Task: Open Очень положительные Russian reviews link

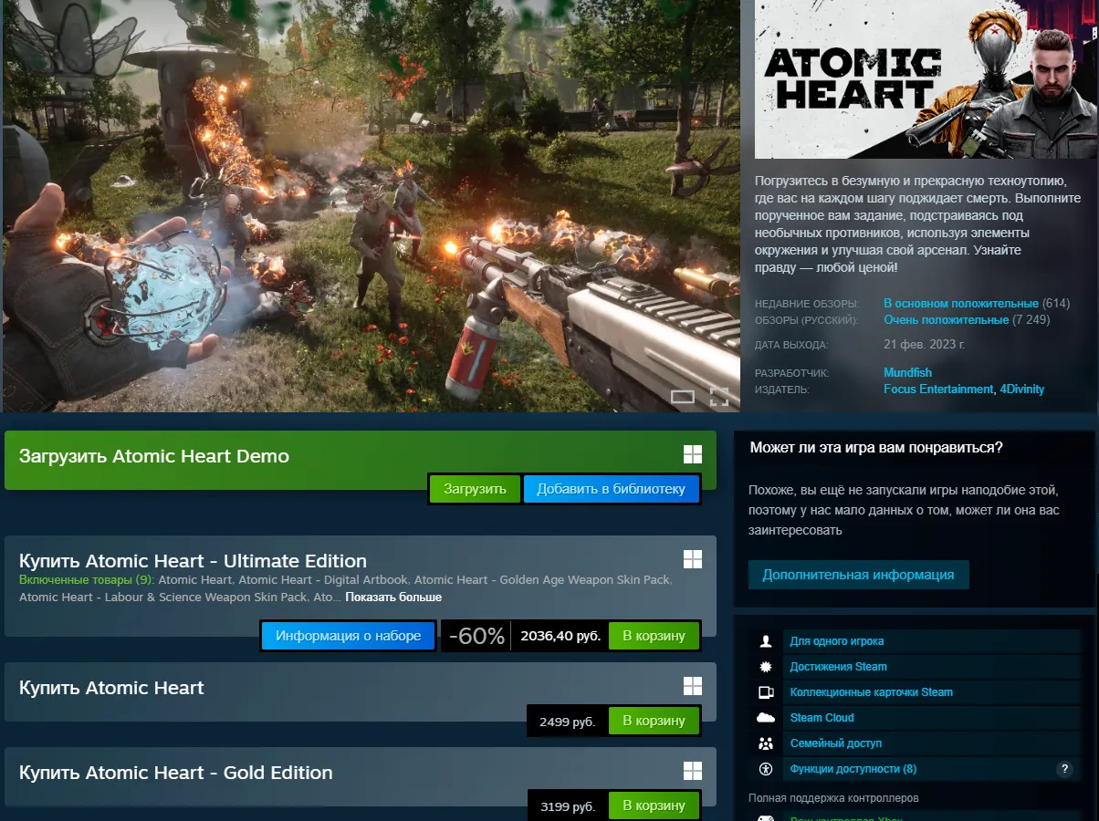Action: 947,320
